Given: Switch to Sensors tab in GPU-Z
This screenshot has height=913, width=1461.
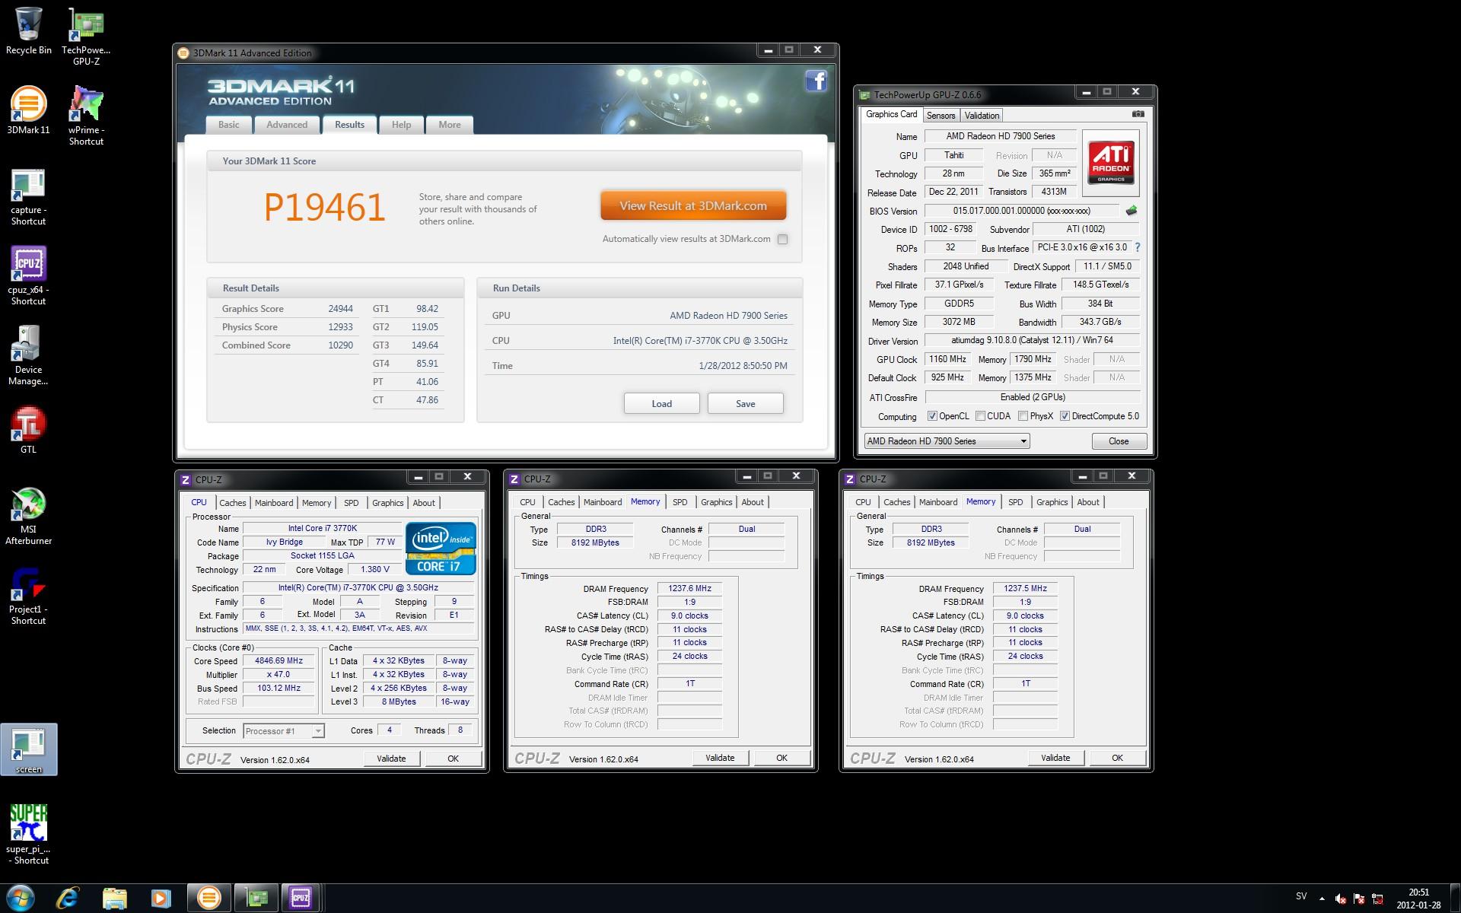Looking at the screenshot, I should tap(941, 116).
